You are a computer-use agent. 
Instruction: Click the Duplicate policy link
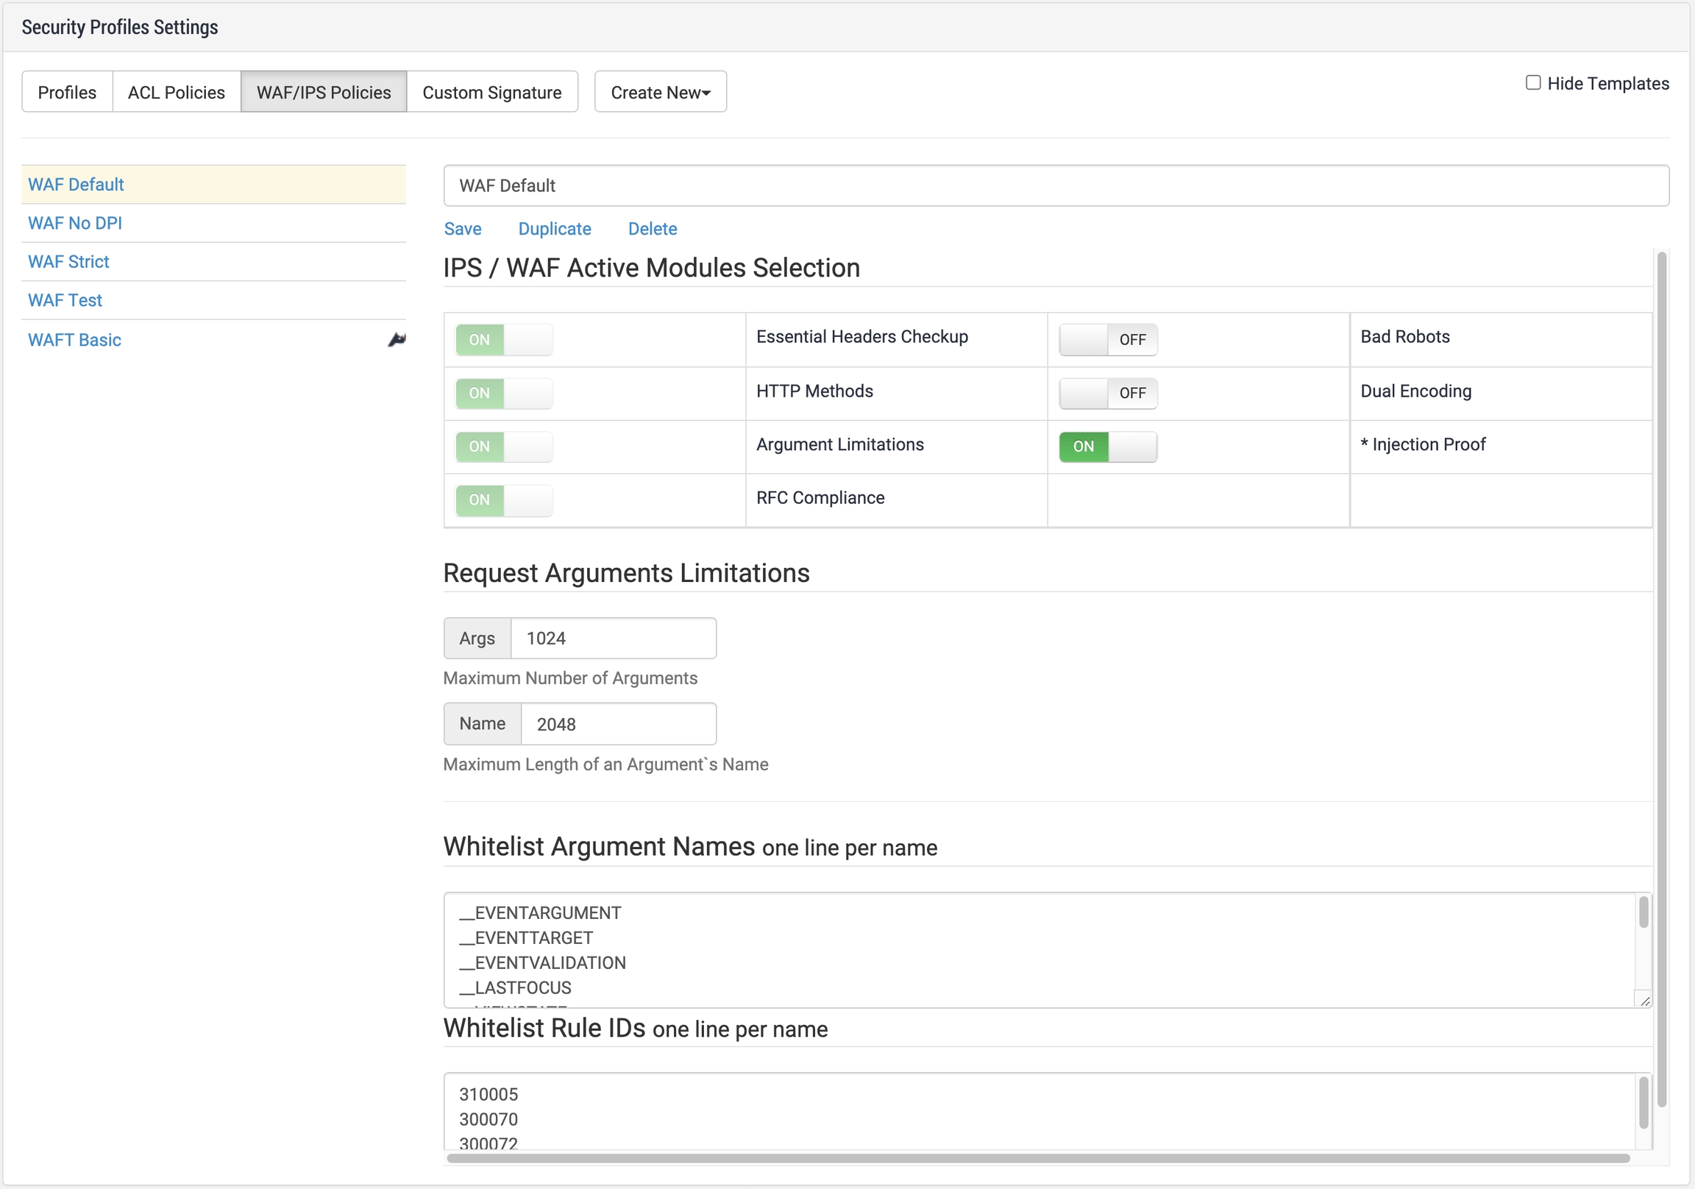555,229
